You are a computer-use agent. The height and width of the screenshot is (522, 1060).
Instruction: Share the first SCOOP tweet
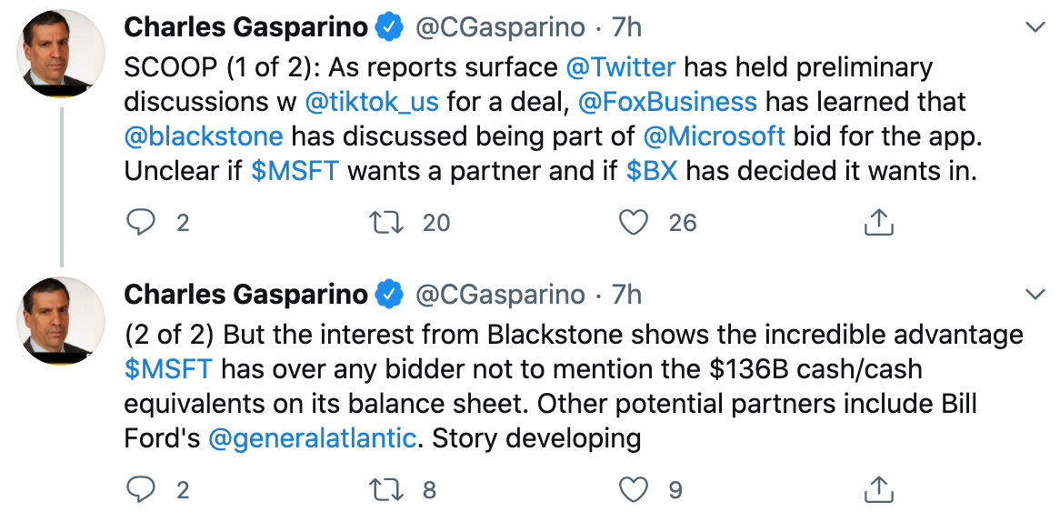[x=877, y=222]
